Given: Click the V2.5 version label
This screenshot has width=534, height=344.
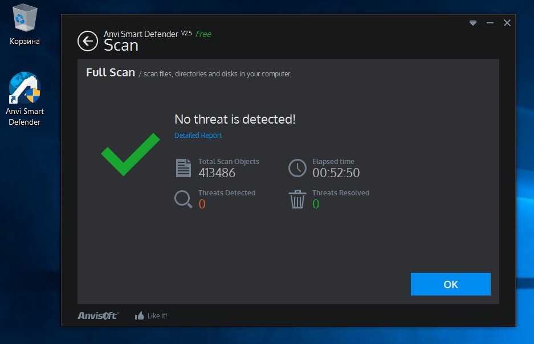Looking at the screenshot, I should pos(186,33).
